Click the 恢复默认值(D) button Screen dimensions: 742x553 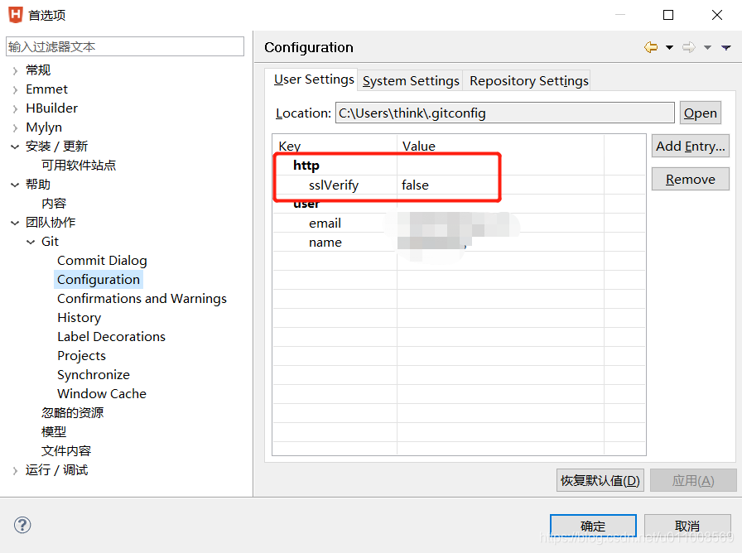(x=600, y=480)
